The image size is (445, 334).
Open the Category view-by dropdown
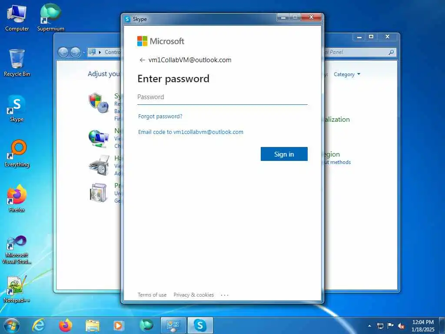pyautogui.click(x=347, y=74)
